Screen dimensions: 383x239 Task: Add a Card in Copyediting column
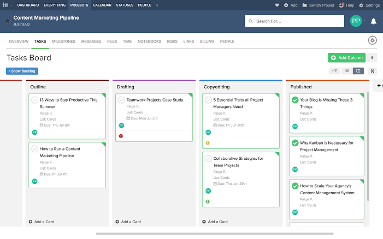click(x=215, y=222)
